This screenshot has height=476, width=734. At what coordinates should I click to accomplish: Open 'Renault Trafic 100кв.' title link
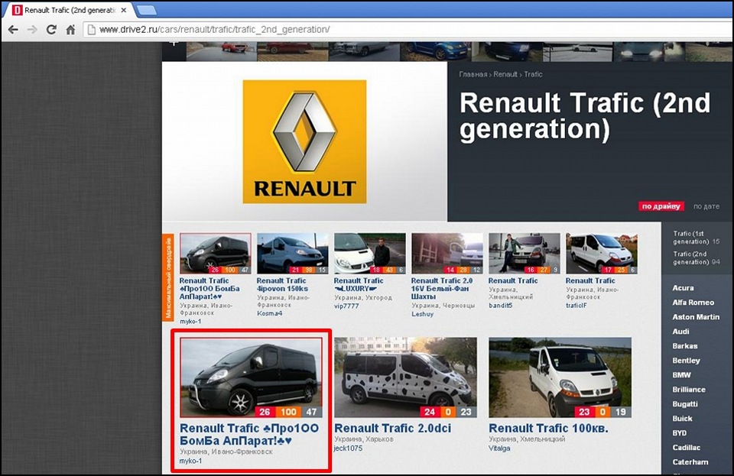point(548,429)
